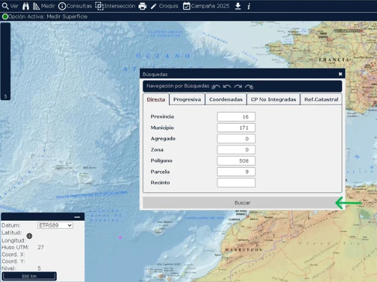Go to first search in navigation history
Screen dimensions: 377x282
(216, 86)
